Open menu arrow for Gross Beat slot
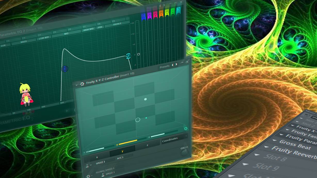 [274, 141]
